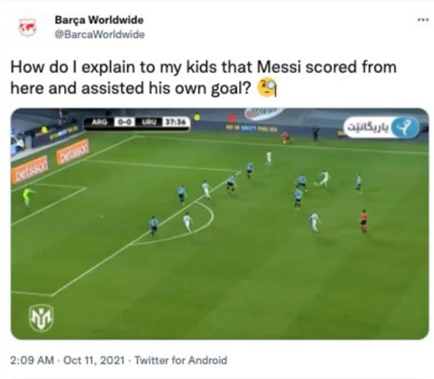
Task: Click the 37:36 match clock
Action: pyautogui.click(x=176, y=122)
